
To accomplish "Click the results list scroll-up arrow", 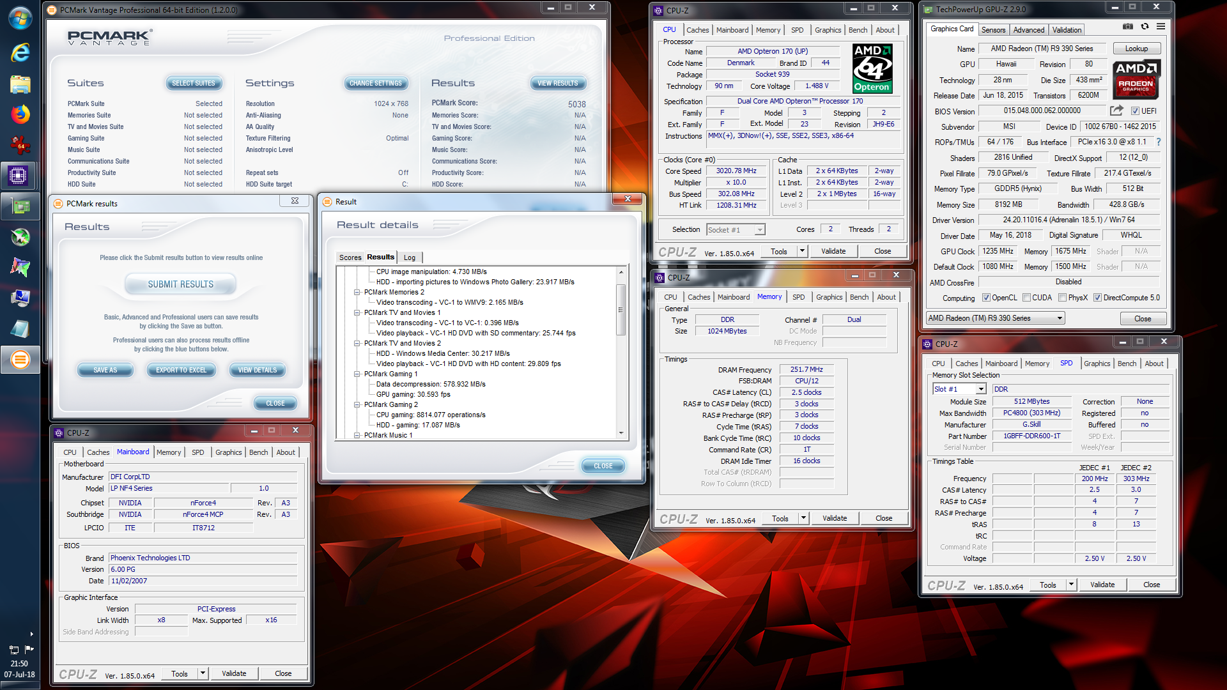I will pos(621,272).
